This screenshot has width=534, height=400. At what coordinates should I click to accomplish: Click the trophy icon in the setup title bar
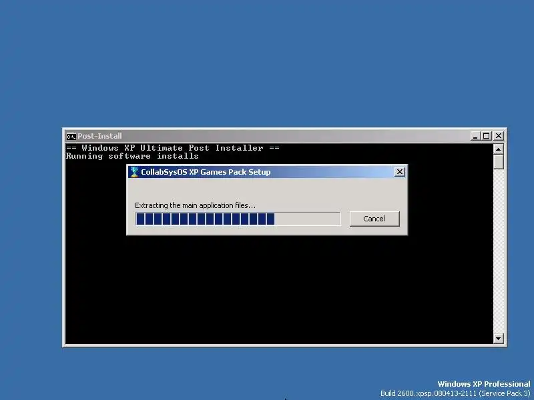[x=134, y=172]
